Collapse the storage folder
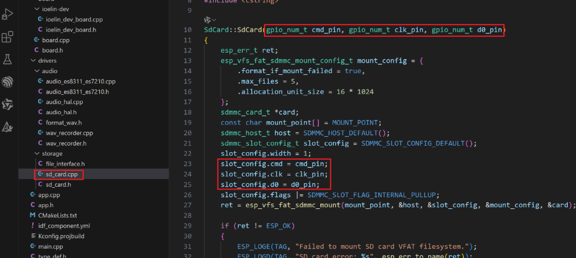The height and width of the screenshot is (258, 576). (52, 153)
